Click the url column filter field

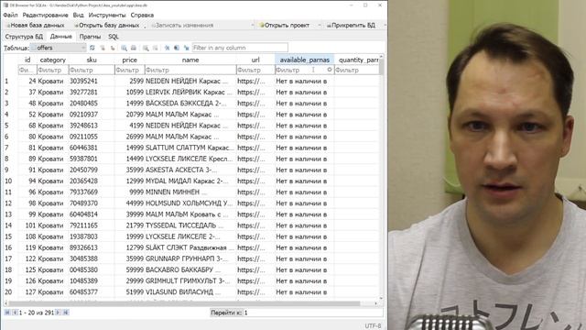(255, 70)
